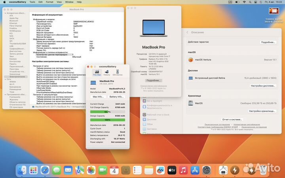The image size is (285, 178).
Task: Select NVMExpress in hardware sidebar
Action: click(16, 31)
